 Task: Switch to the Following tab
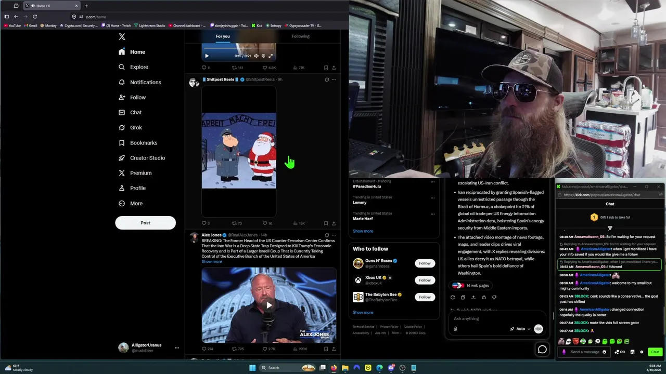click(300, 36)
